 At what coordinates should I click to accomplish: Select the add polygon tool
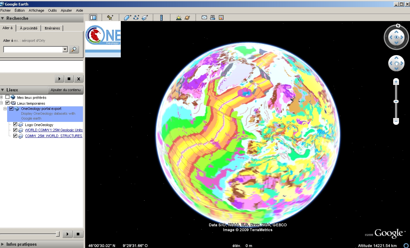(x=127, y=18)
